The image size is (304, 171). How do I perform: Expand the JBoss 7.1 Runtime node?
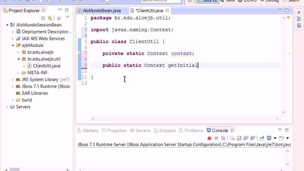(x=13, y=86)
